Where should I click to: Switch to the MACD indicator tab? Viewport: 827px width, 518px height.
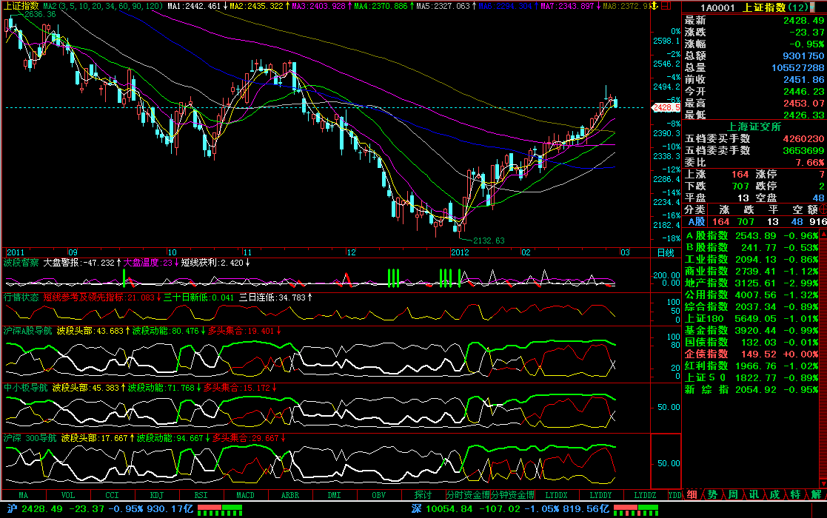click(x=245, y=494)
